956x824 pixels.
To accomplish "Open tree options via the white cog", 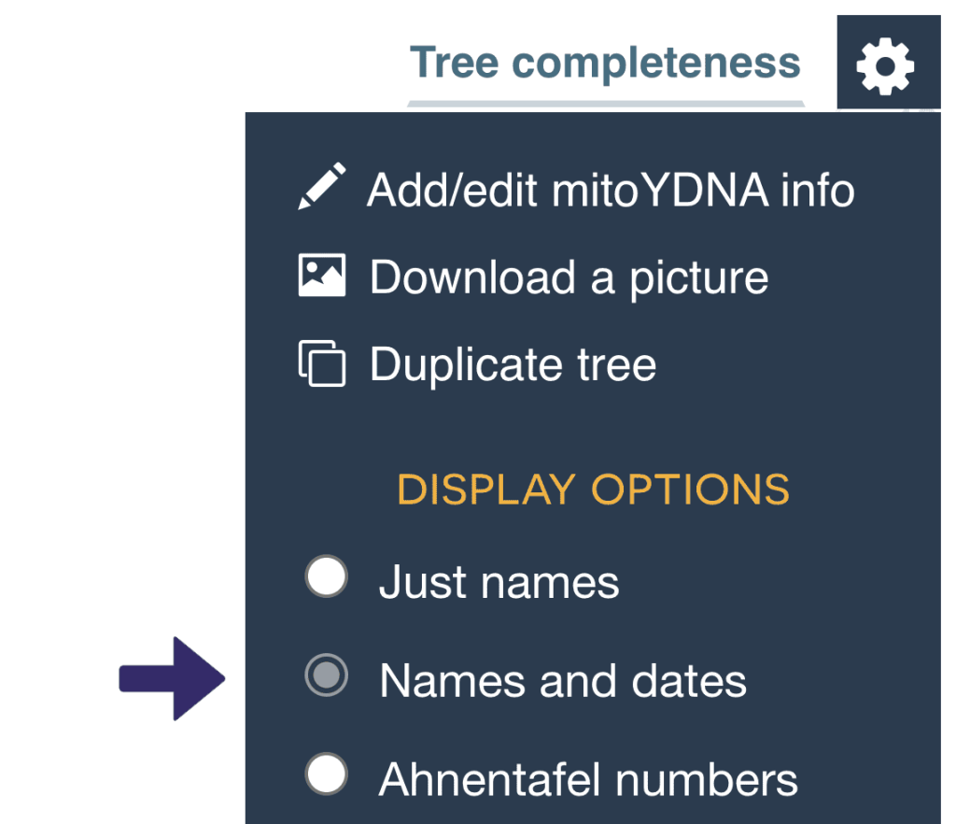I will (883, 63).
